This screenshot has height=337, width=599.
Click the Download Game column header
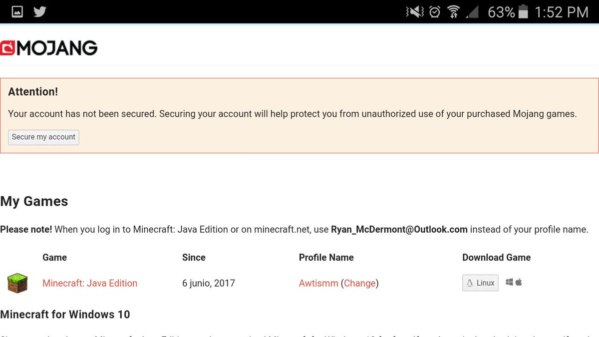click(x=496, y=258)
